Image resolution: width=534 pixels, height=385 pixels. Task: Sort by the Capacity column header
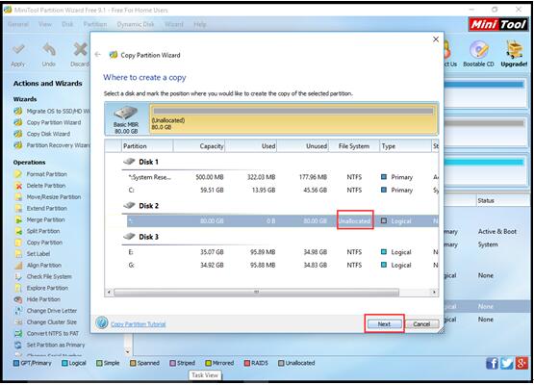tap(199, 146)
